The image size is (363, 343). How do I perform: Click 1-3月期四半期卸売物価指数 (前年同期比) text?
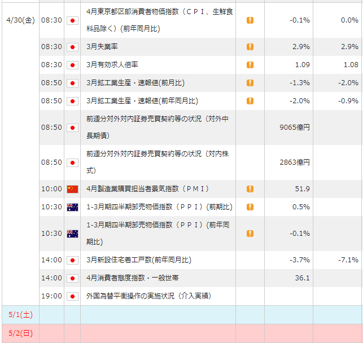pyautogui.click(x=158, y=234)
